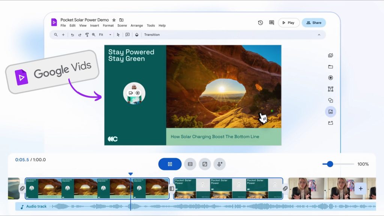Select the Pocket Solar Power scene clip
Image resolution: width=384 pixels, height=216 pixels.
(228, 189)
